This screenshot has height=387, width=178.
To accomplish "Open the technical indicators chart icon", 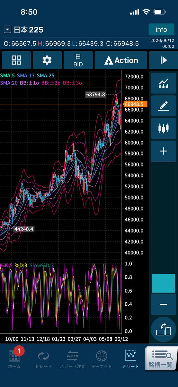I will (x=164, y=84).
